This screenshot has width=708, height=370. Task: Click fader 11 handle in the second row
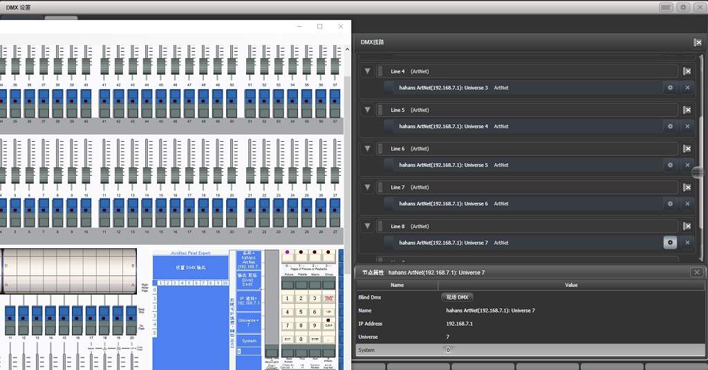(x=104, y=175)
